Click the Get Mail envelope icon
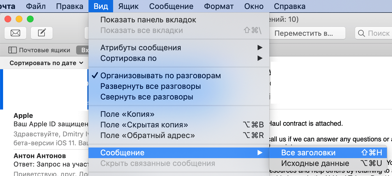This screenshot has height=176, width=392. click(15, 33)
